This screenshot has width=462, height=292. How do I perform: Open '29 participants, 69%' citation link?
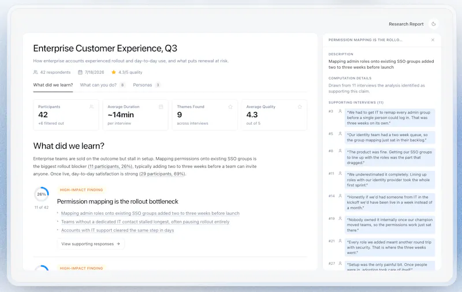pyautogui.click(x=162, y=174)
